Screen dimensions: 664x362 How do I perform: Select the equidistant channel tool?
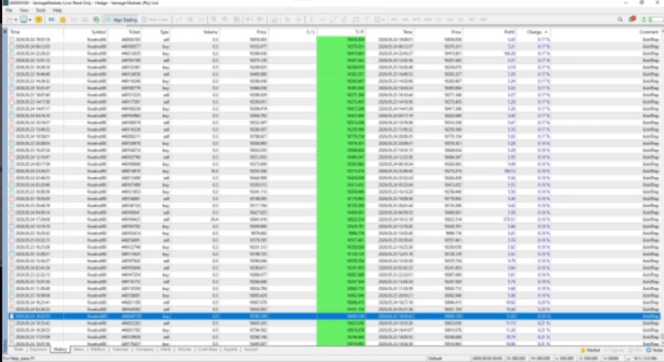tap(344, 19)
